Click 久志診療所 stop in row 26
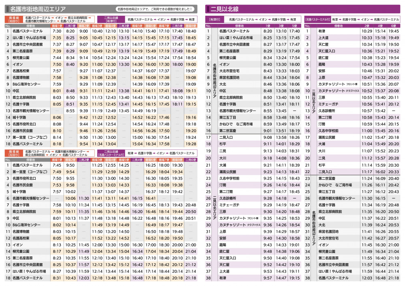The image size is (405, 286). [x=230, y=198]
